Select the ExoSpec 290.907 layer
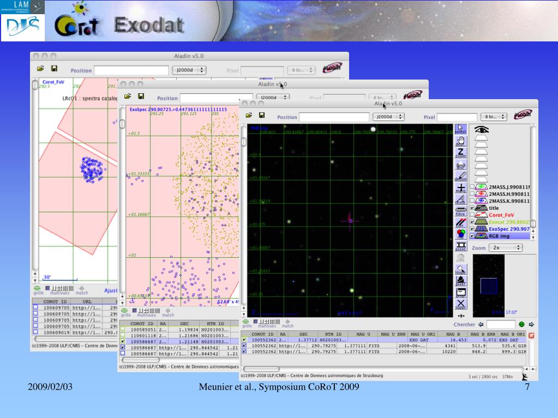This screenshot has width=558, height=418. pyautogui.click(x=509, y=229)
